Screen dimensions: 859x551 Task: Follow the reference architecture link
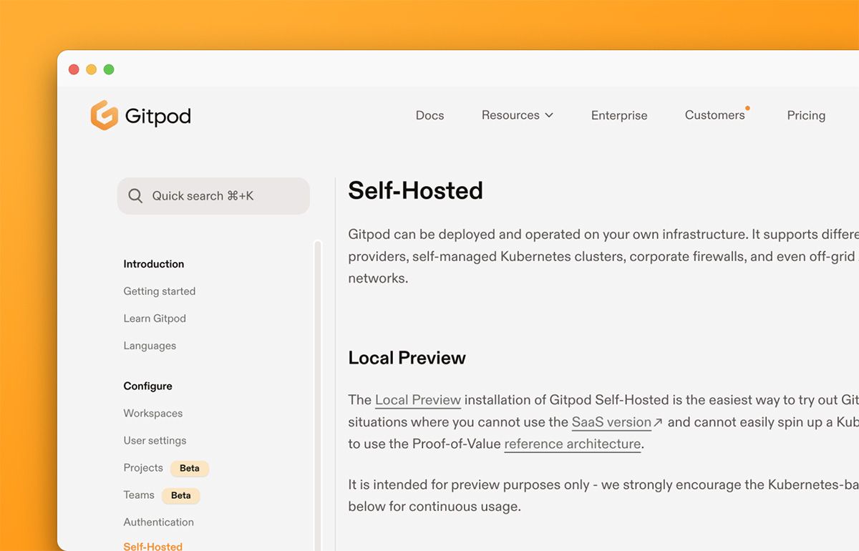573,444
